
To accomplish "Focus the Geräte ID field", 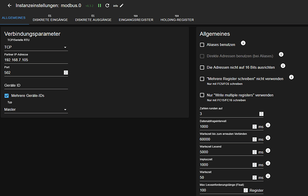I will [36, 85].
